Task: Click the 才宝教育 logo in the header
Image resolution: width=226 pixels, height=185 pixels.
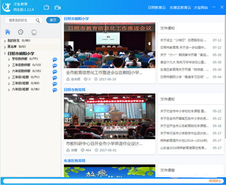Action: coord(7,7)
